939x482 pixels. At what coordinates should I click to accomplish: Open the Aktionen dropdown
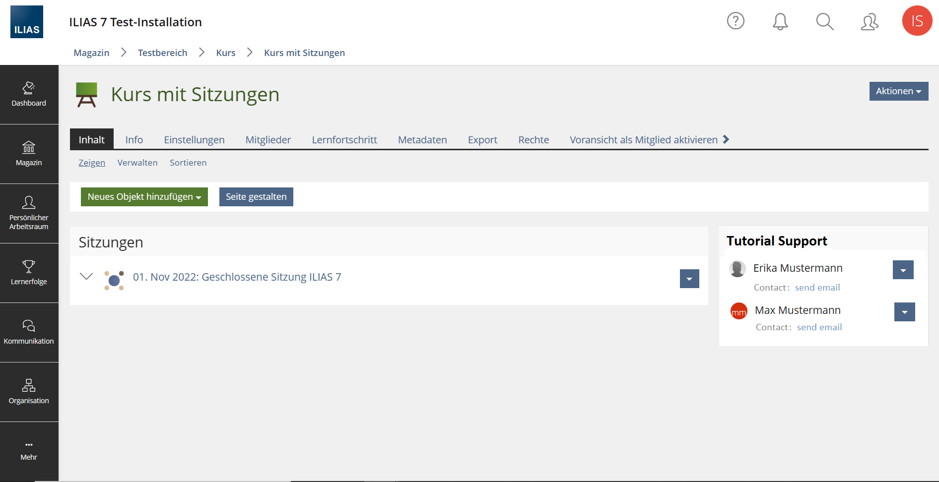coord(899,91)
